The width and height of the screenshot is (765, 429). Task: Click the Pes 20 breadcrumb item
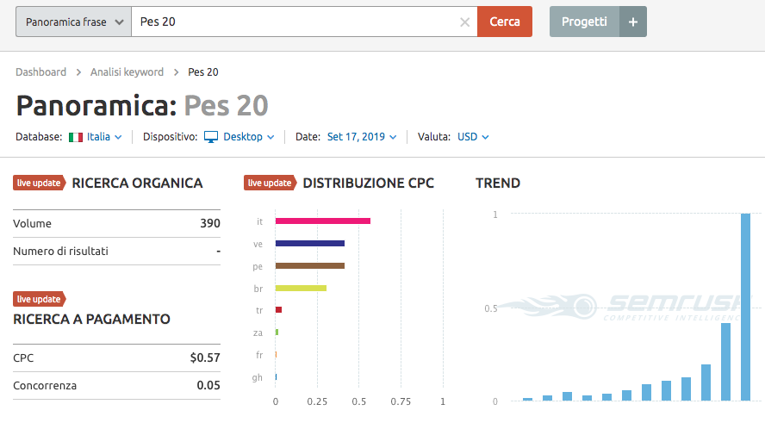point(203,72)
